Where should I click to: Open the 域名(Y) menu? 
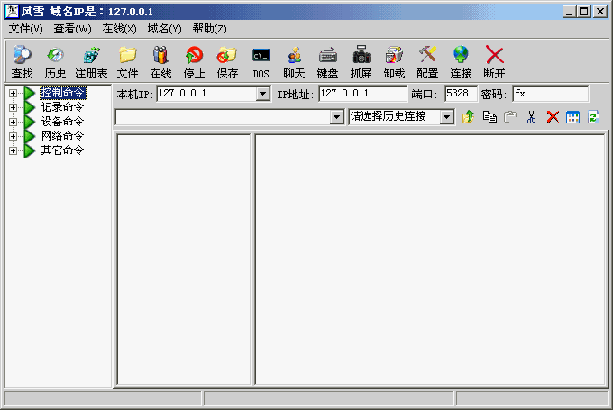(x=165, y=29)
